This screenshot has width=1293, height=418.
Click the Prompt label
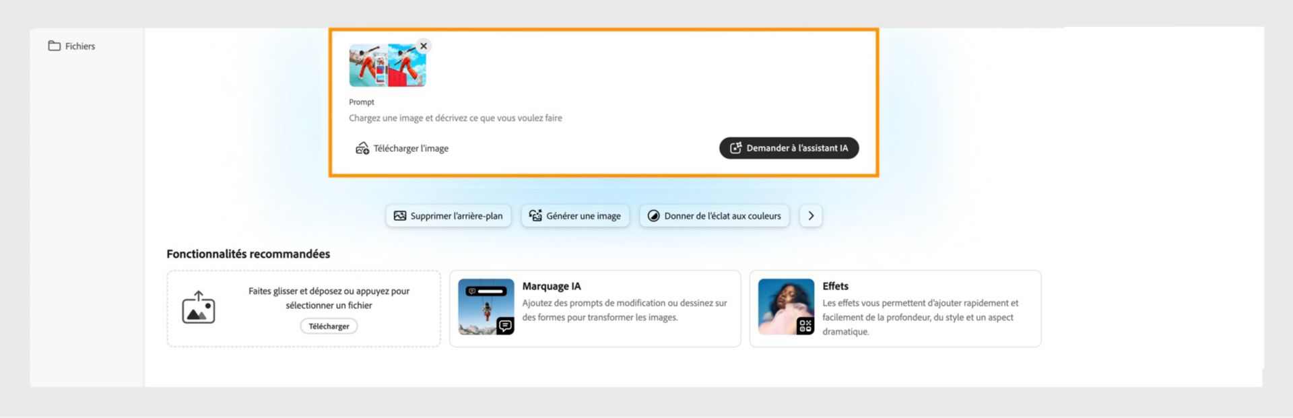point(362,102)
